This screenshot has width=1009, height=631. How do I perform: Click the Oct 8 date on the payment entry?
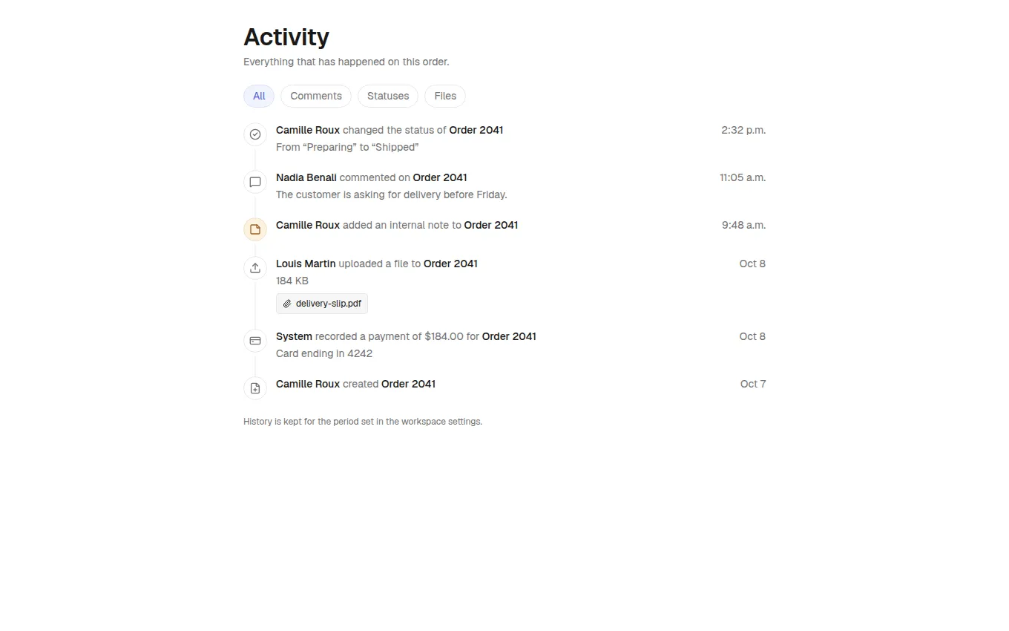point(752,336)
